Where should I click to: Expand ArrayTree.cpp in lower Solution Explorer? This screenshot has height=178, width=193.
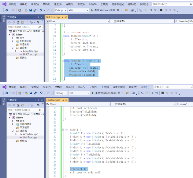point(16,134)
